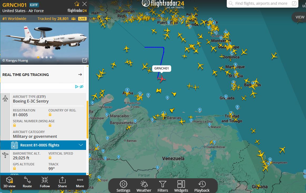
Task: Expand Recent 81-0005 flights section
Action: tap(43, 145)
